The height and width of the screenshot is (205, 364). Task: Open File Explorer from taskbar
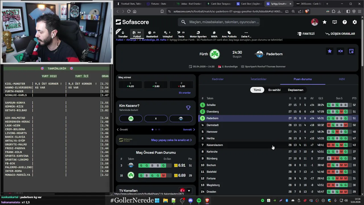click(x=165, y=200)
